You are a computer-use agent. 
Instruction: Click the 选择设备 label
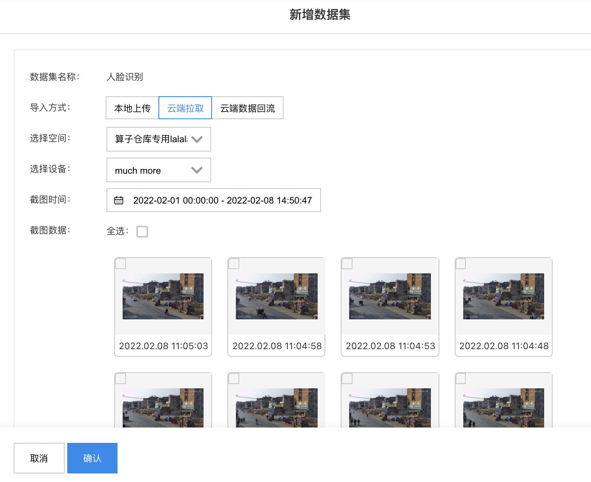50,169
